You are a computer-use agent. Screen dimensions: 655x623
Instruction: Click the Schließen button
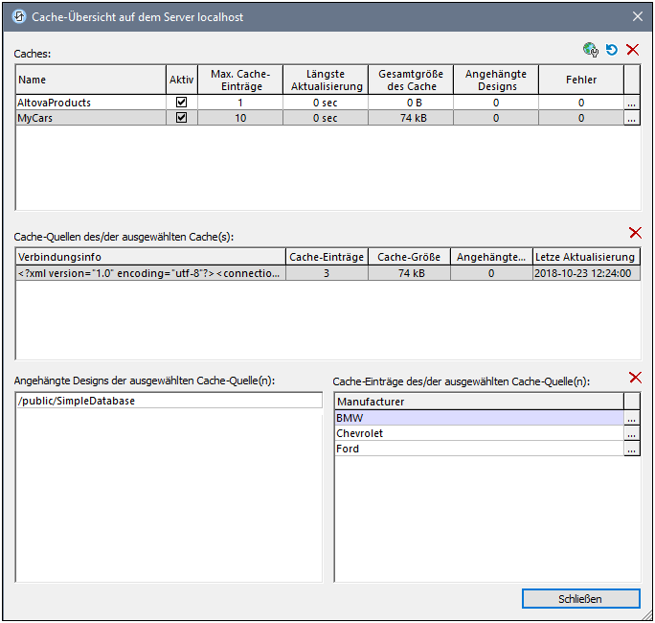click(x=580, y=599)
